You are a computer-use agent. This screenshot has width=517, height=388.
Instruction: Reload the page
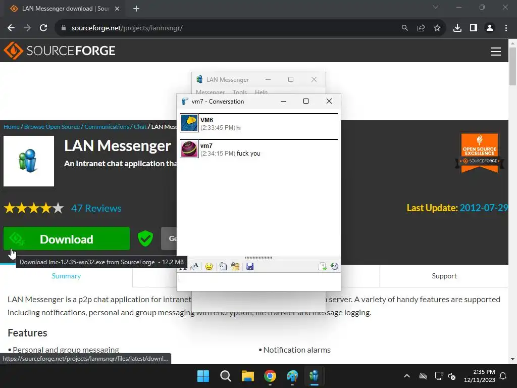(43, 28)
